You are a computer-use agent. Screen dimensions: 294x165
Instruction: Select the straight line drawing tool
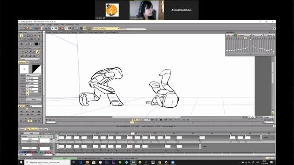(x=25, y=36)
